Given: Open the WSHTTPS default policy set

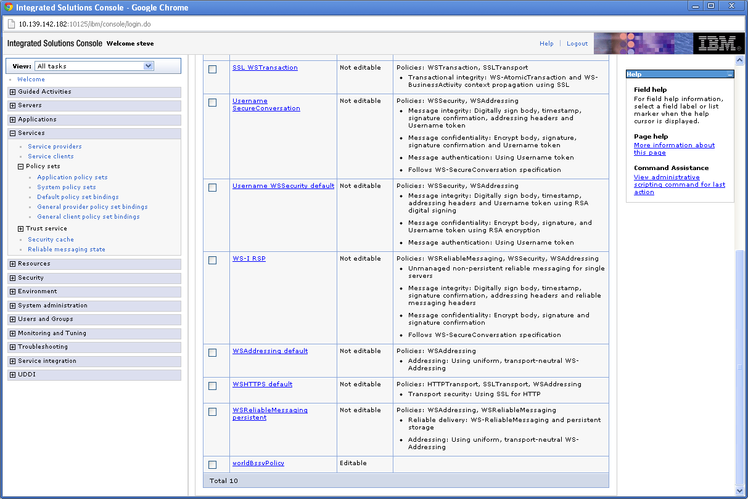Looking at the screenshot, I should 262,384.
